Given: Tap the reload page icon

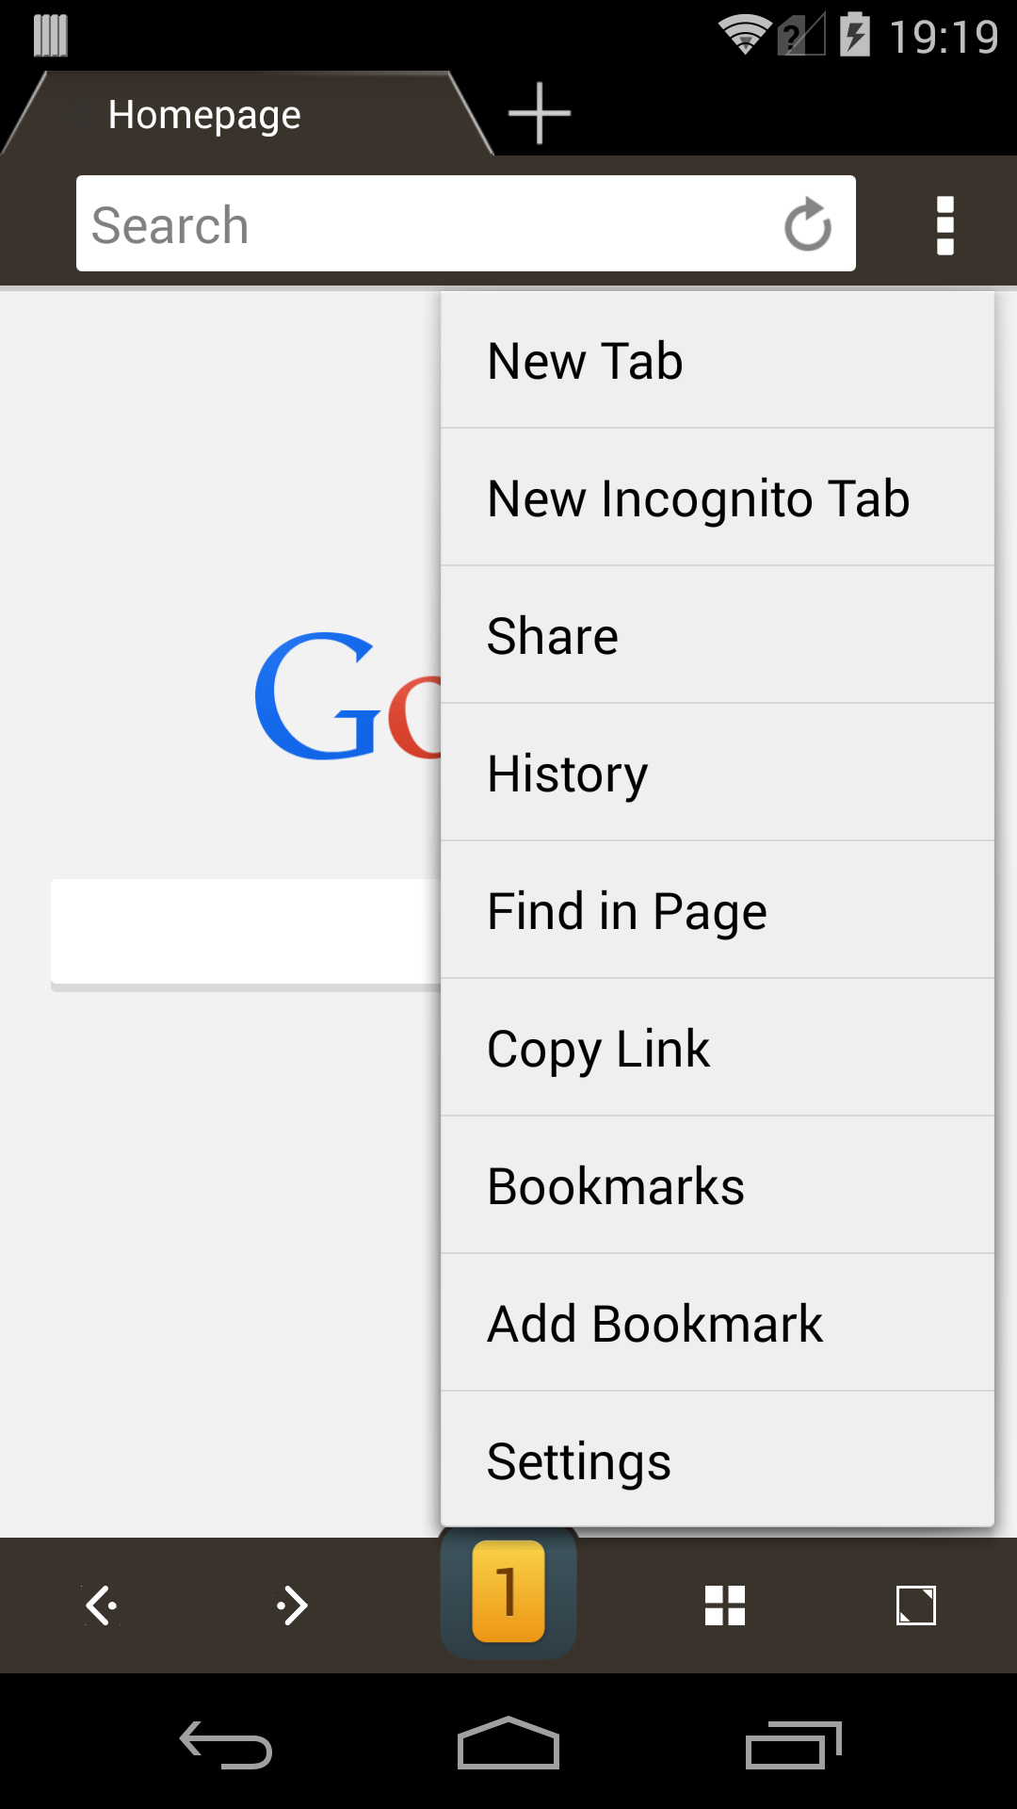Looking at the screenshot, I should 807,224.
